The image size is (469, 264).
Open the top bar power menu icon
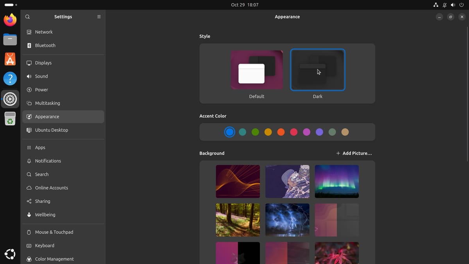coord(462,5)
